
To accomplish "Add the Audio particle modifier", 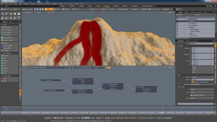I will (x=10, y=73).
